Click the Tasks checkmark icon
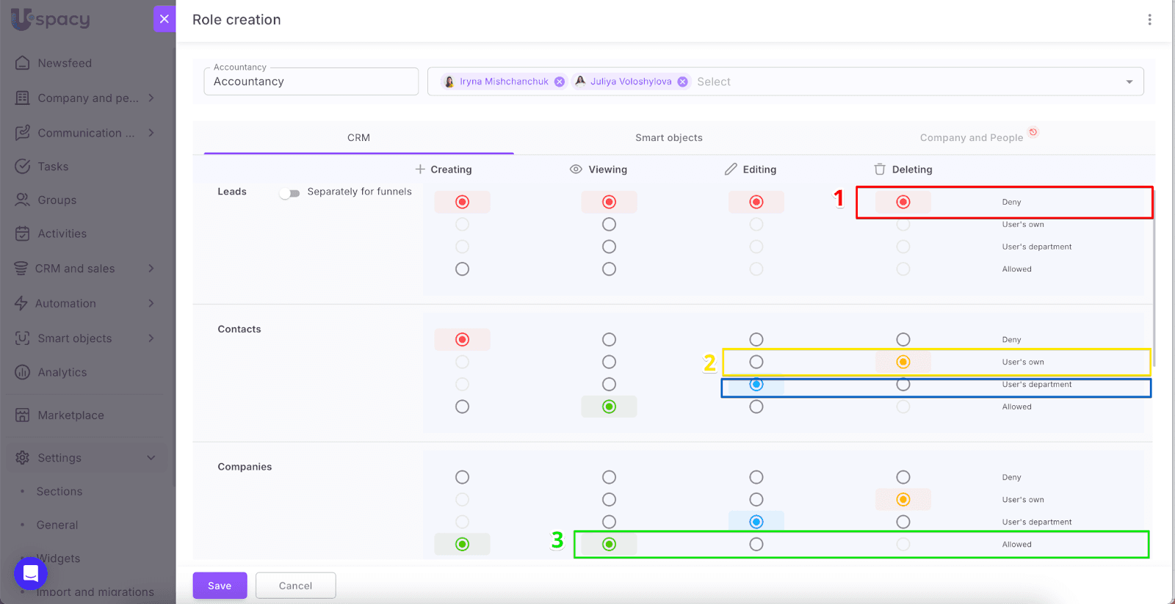Screen dimensions: 1175x604 (23, 167)
